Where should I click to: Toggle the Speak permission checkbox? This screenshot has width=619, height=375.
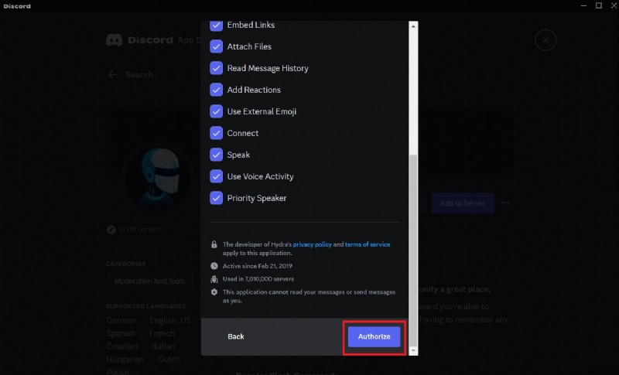pos(217,155)
